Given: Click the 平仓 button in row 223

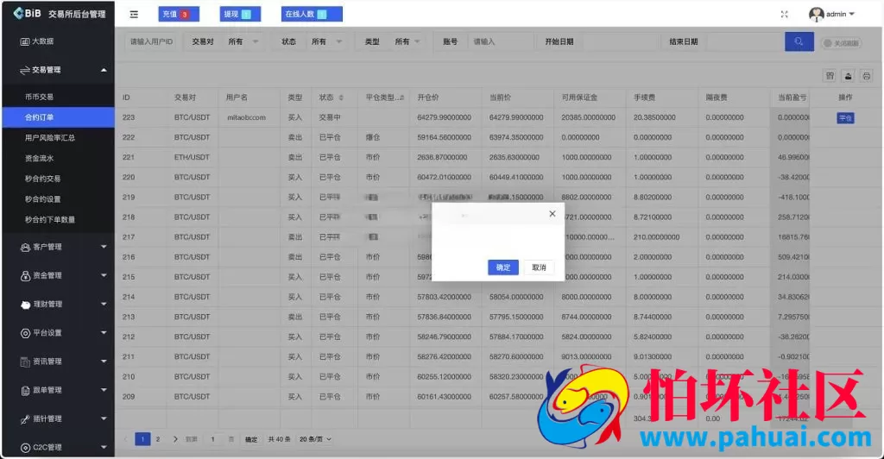Looking at the screenshot, I should tap(845, 117).
